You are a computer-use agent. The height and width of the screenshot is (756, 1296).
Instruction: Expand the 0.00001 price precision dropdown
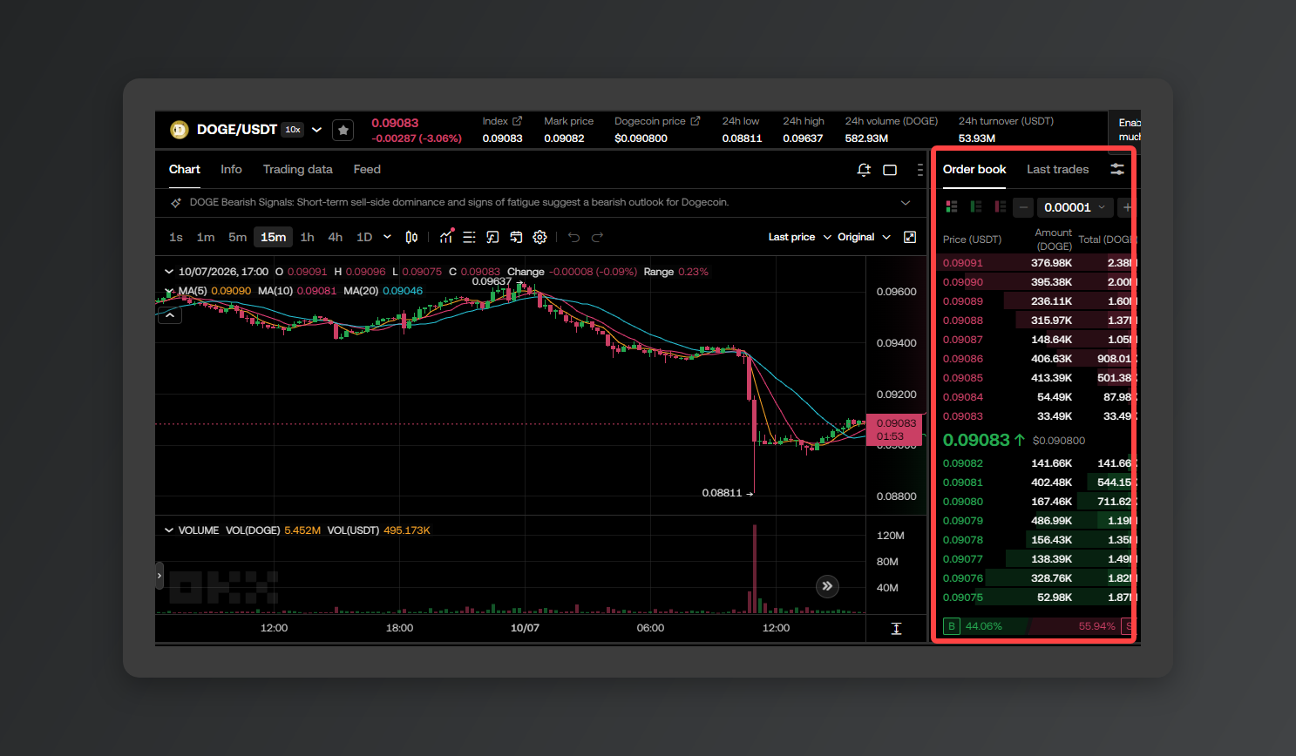[1075, 207]
